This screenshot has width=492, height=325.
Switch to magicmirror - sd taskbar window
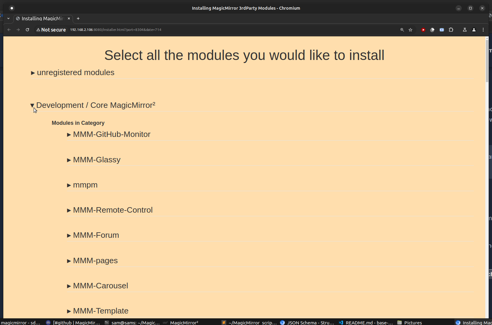click(x=21, y=323)
